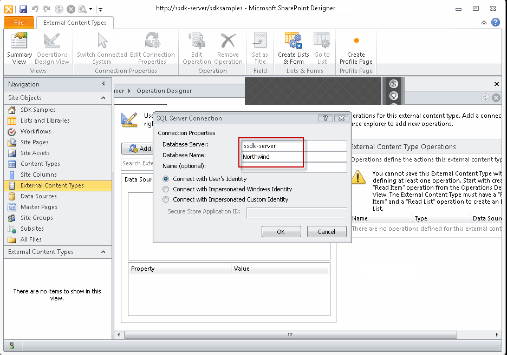Cancel the SQL Server Connection dialog
Screen dimensions: 507x355
coord(326,231)
